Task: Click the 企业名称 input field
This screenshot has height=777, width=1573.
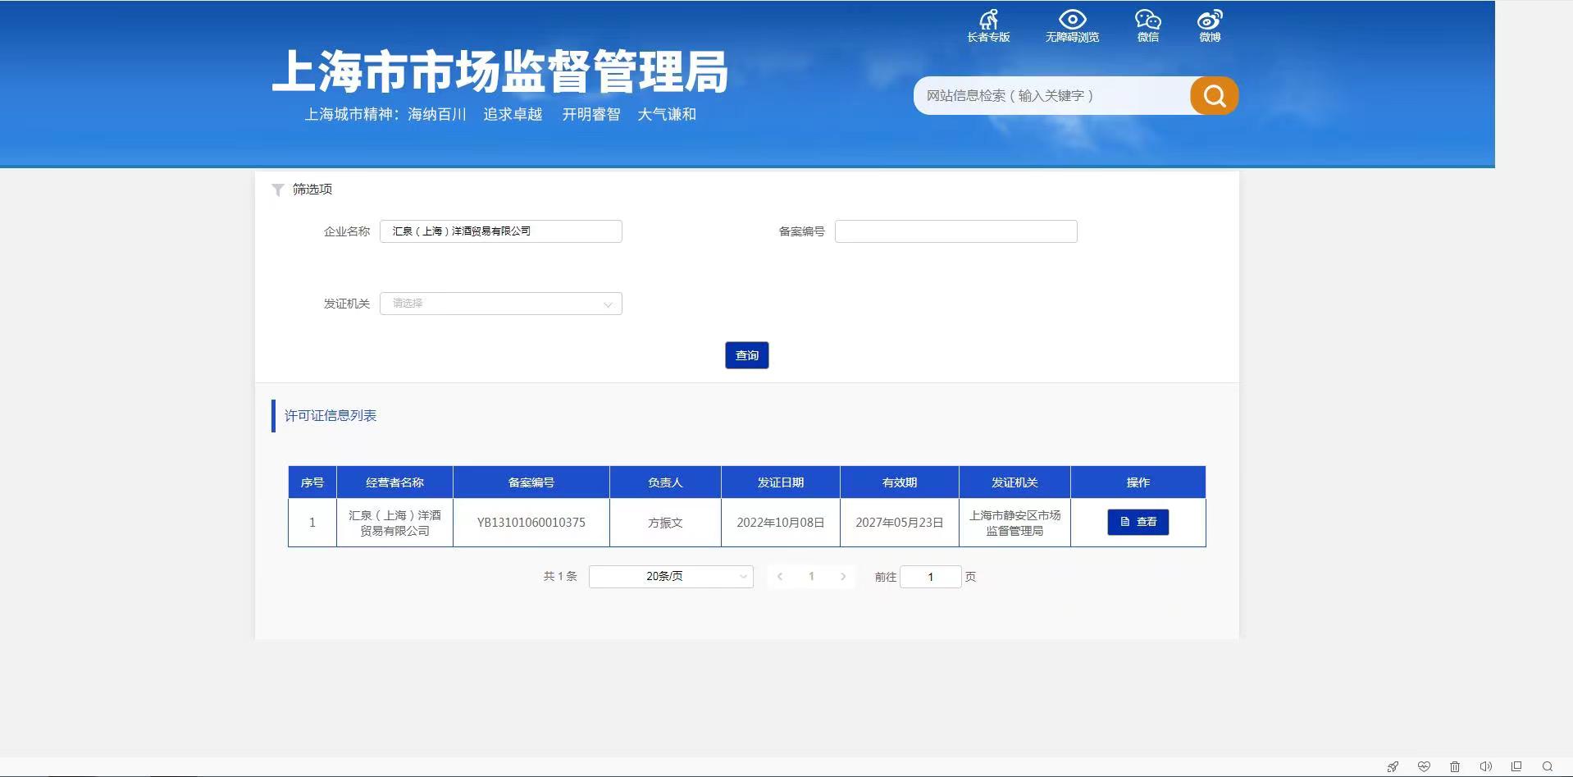Action: (500, 231)
